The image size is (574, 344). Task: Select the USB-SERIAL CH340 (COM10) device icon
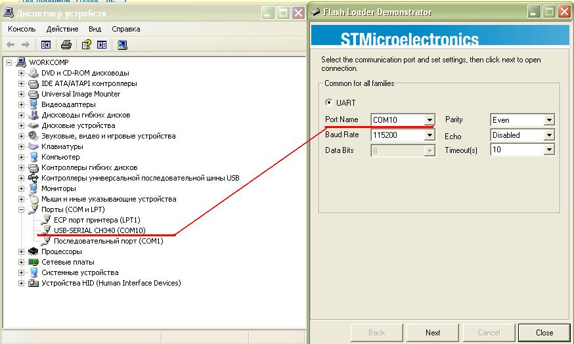pyautogui.click(x=45, y=230)
